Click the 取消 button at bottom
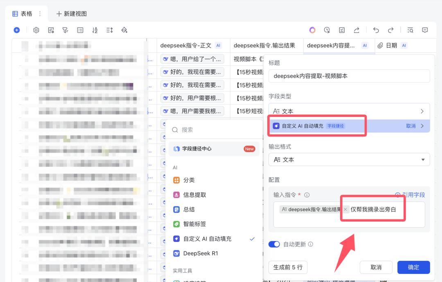The width and height of the screenshot is (442, 282). (x=376, y=267)
